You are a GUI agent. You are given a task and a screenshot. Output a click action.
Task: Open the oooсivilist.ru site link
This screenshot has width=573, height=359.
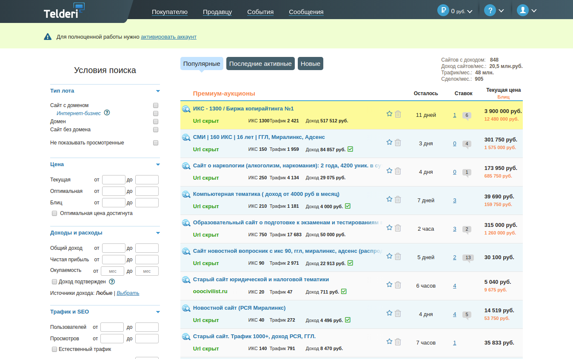click(210, 291)
